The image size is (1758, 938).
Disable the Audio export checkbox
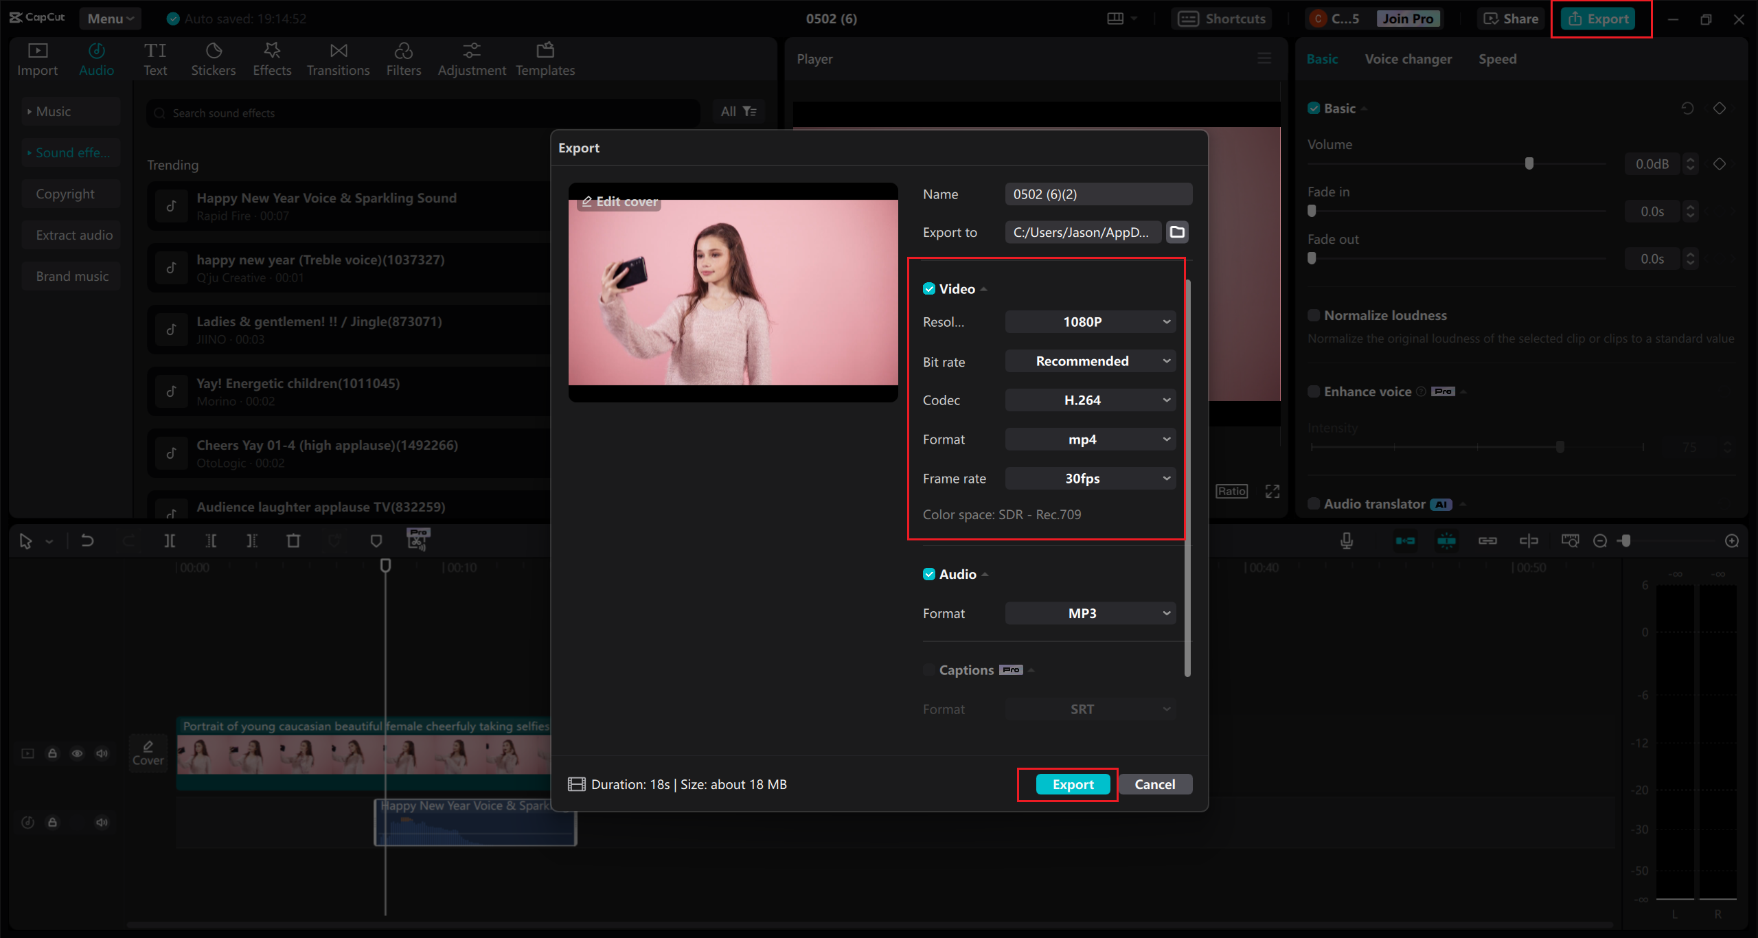tap(929, 574)
